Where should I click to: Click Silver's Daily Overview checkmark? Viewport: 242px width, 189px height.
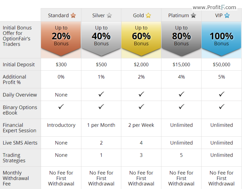101,94
